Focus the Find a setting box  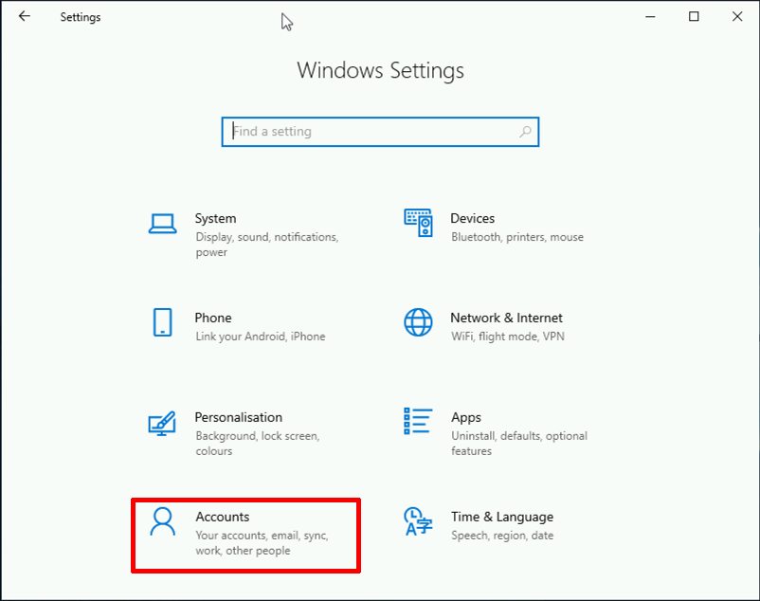click(380, 132)
